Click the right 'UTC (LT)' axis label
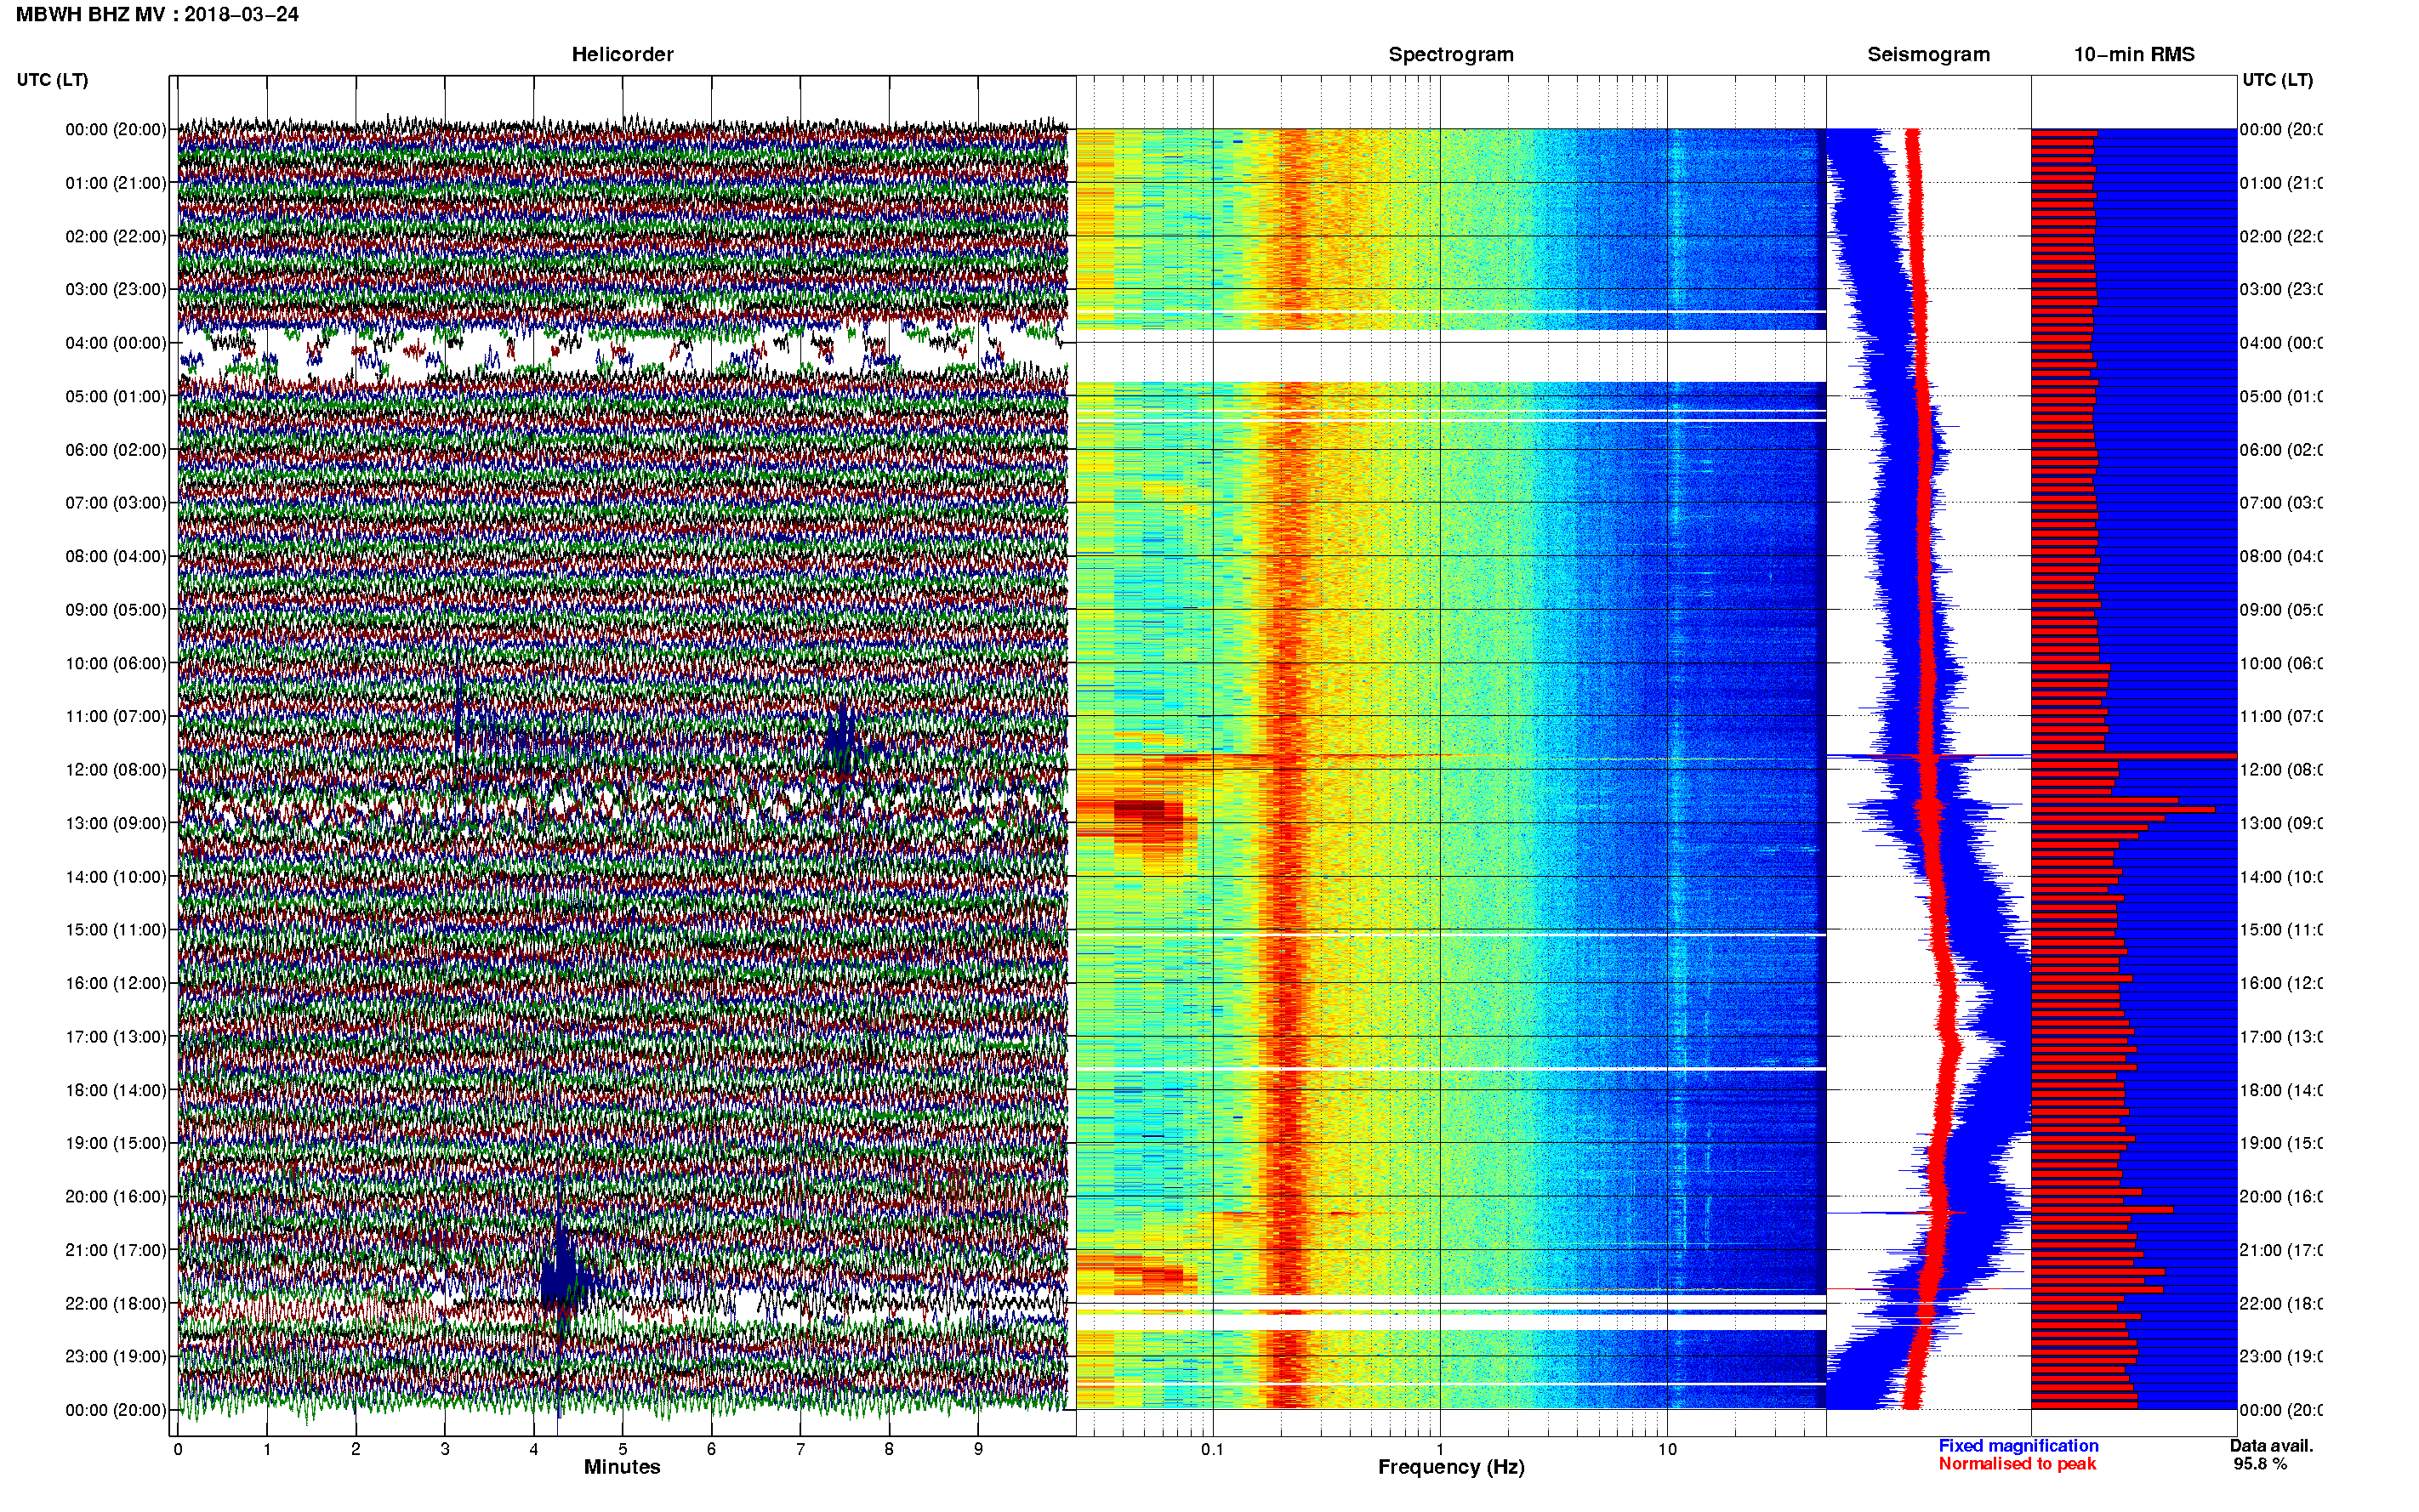This screenshot has width=2419, height=1512. pos(2277,80)
